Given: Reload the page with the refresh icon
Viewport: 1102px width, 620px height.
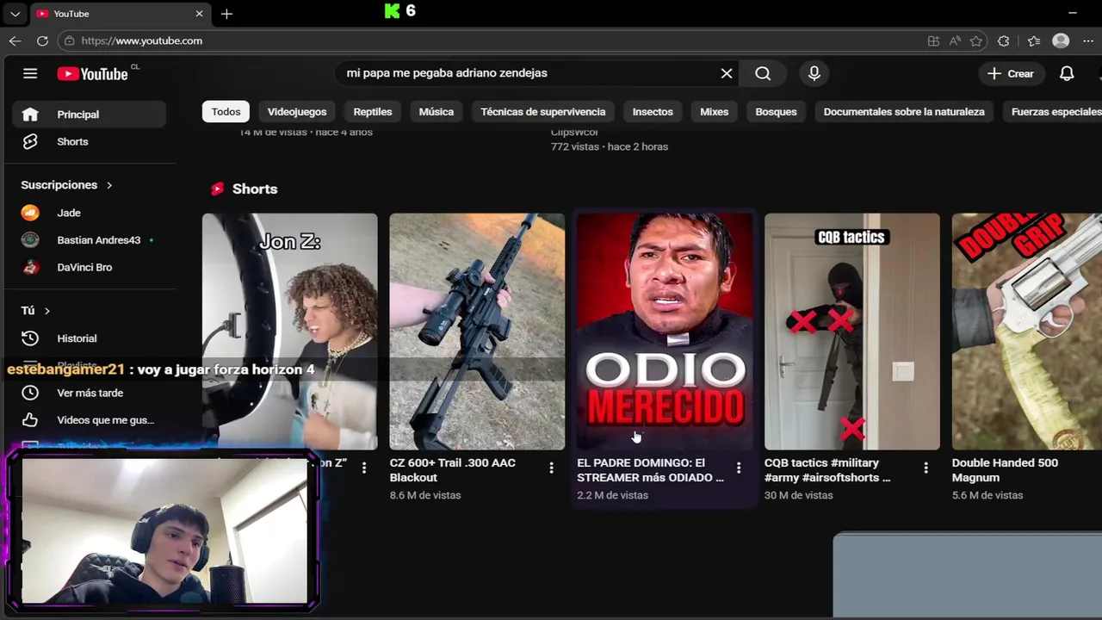Looking at the screenshot, I should pyautogui.click(x=42, y=40).
